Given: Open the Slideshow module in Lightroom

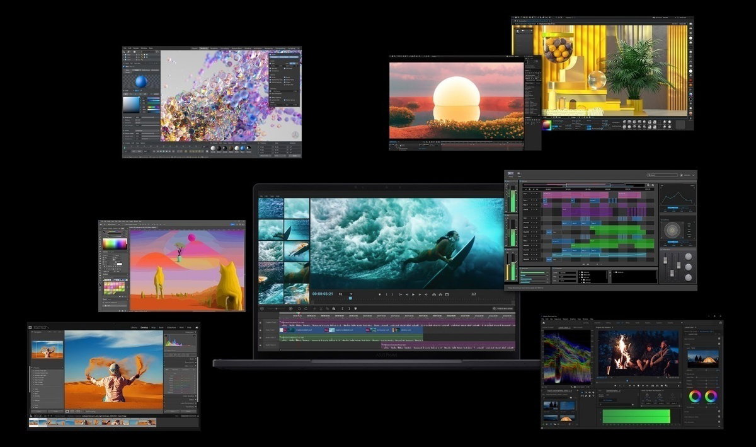Looking at the screenshot, I should 171,328.
